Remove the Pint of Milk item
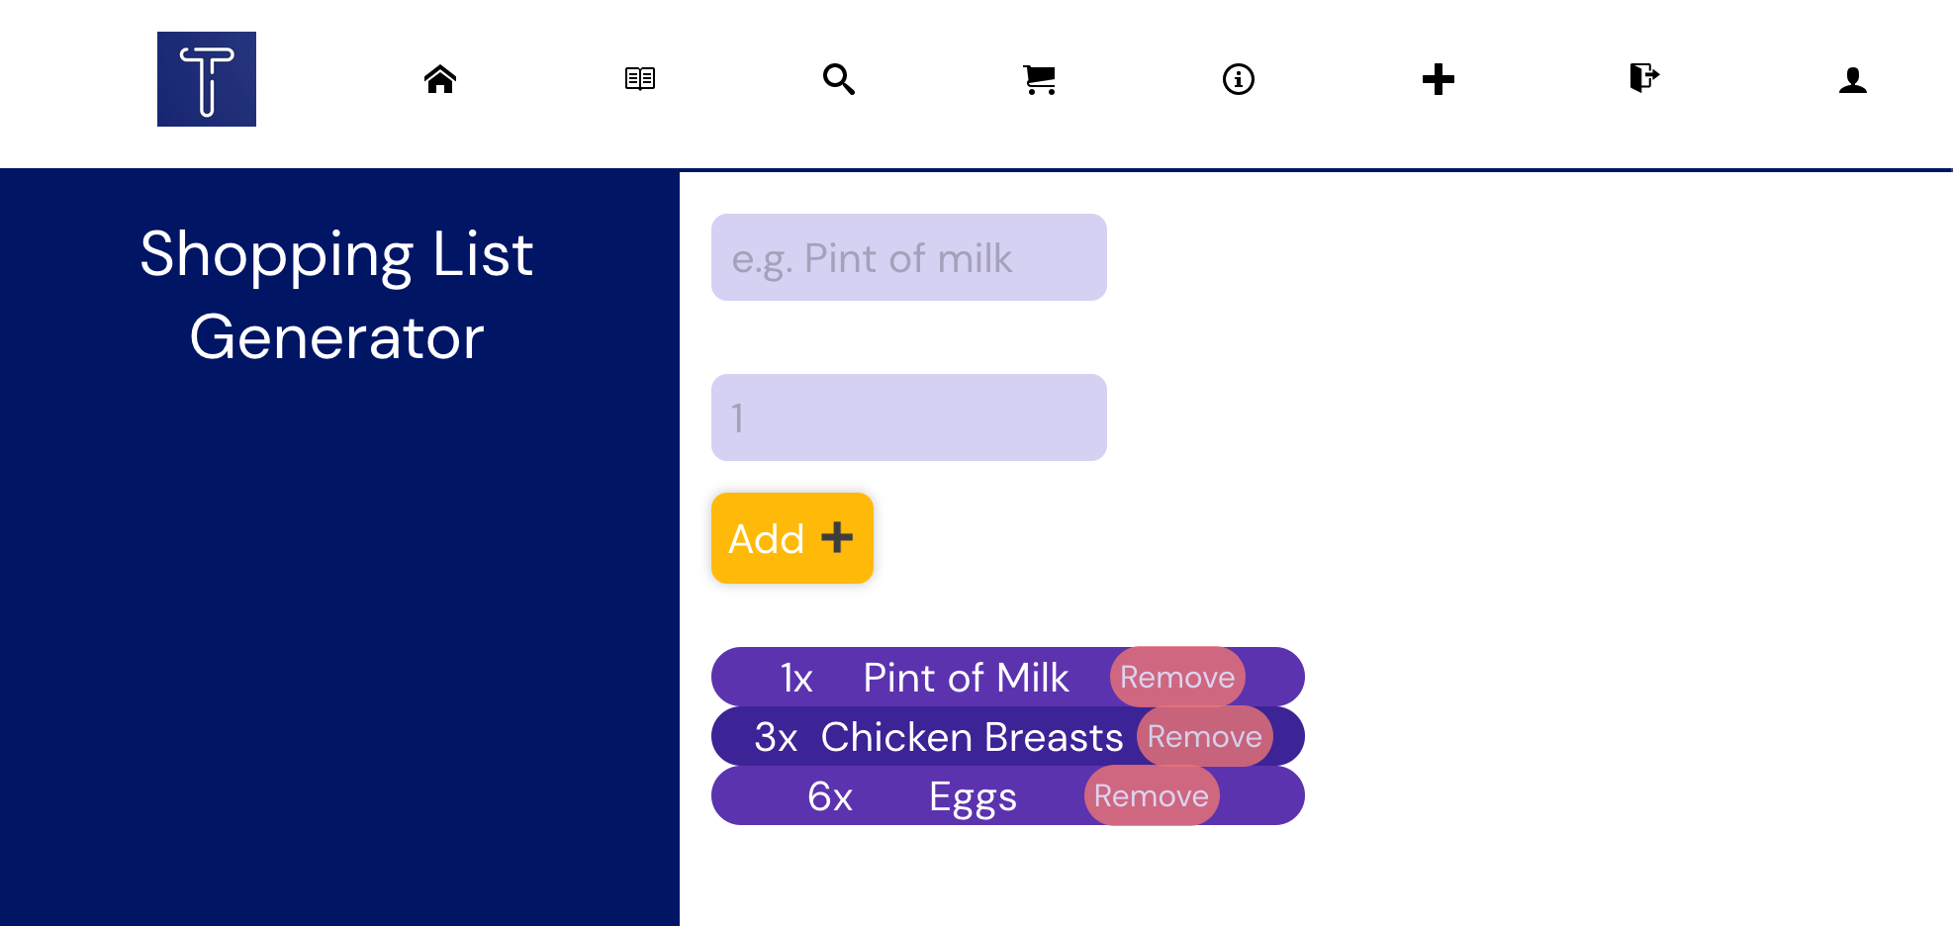The image size is (1953, 926). 1176,677
